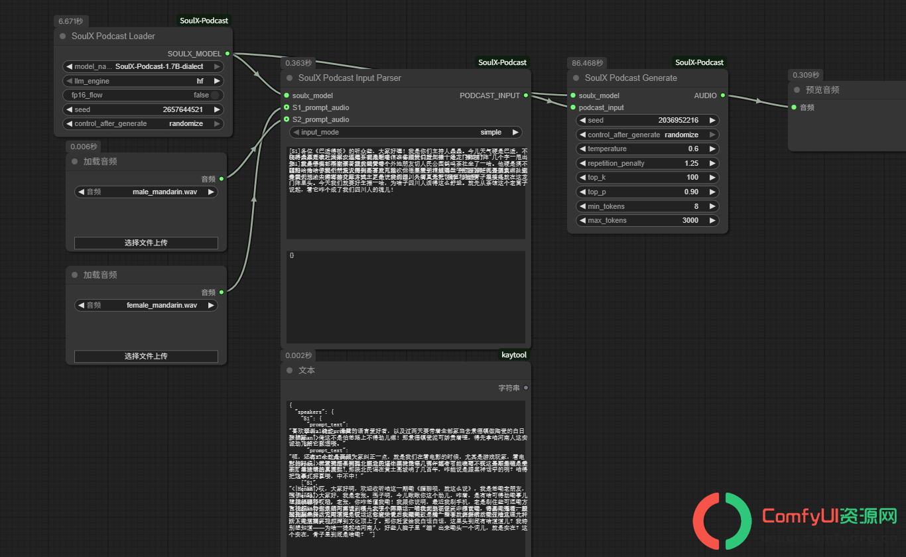Collapse the SoulX Podcast Generate node dot
The width and height of the screenshot is (906, 557).
coord(576,78)
